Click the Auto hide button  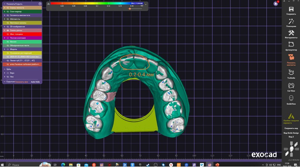35,82
